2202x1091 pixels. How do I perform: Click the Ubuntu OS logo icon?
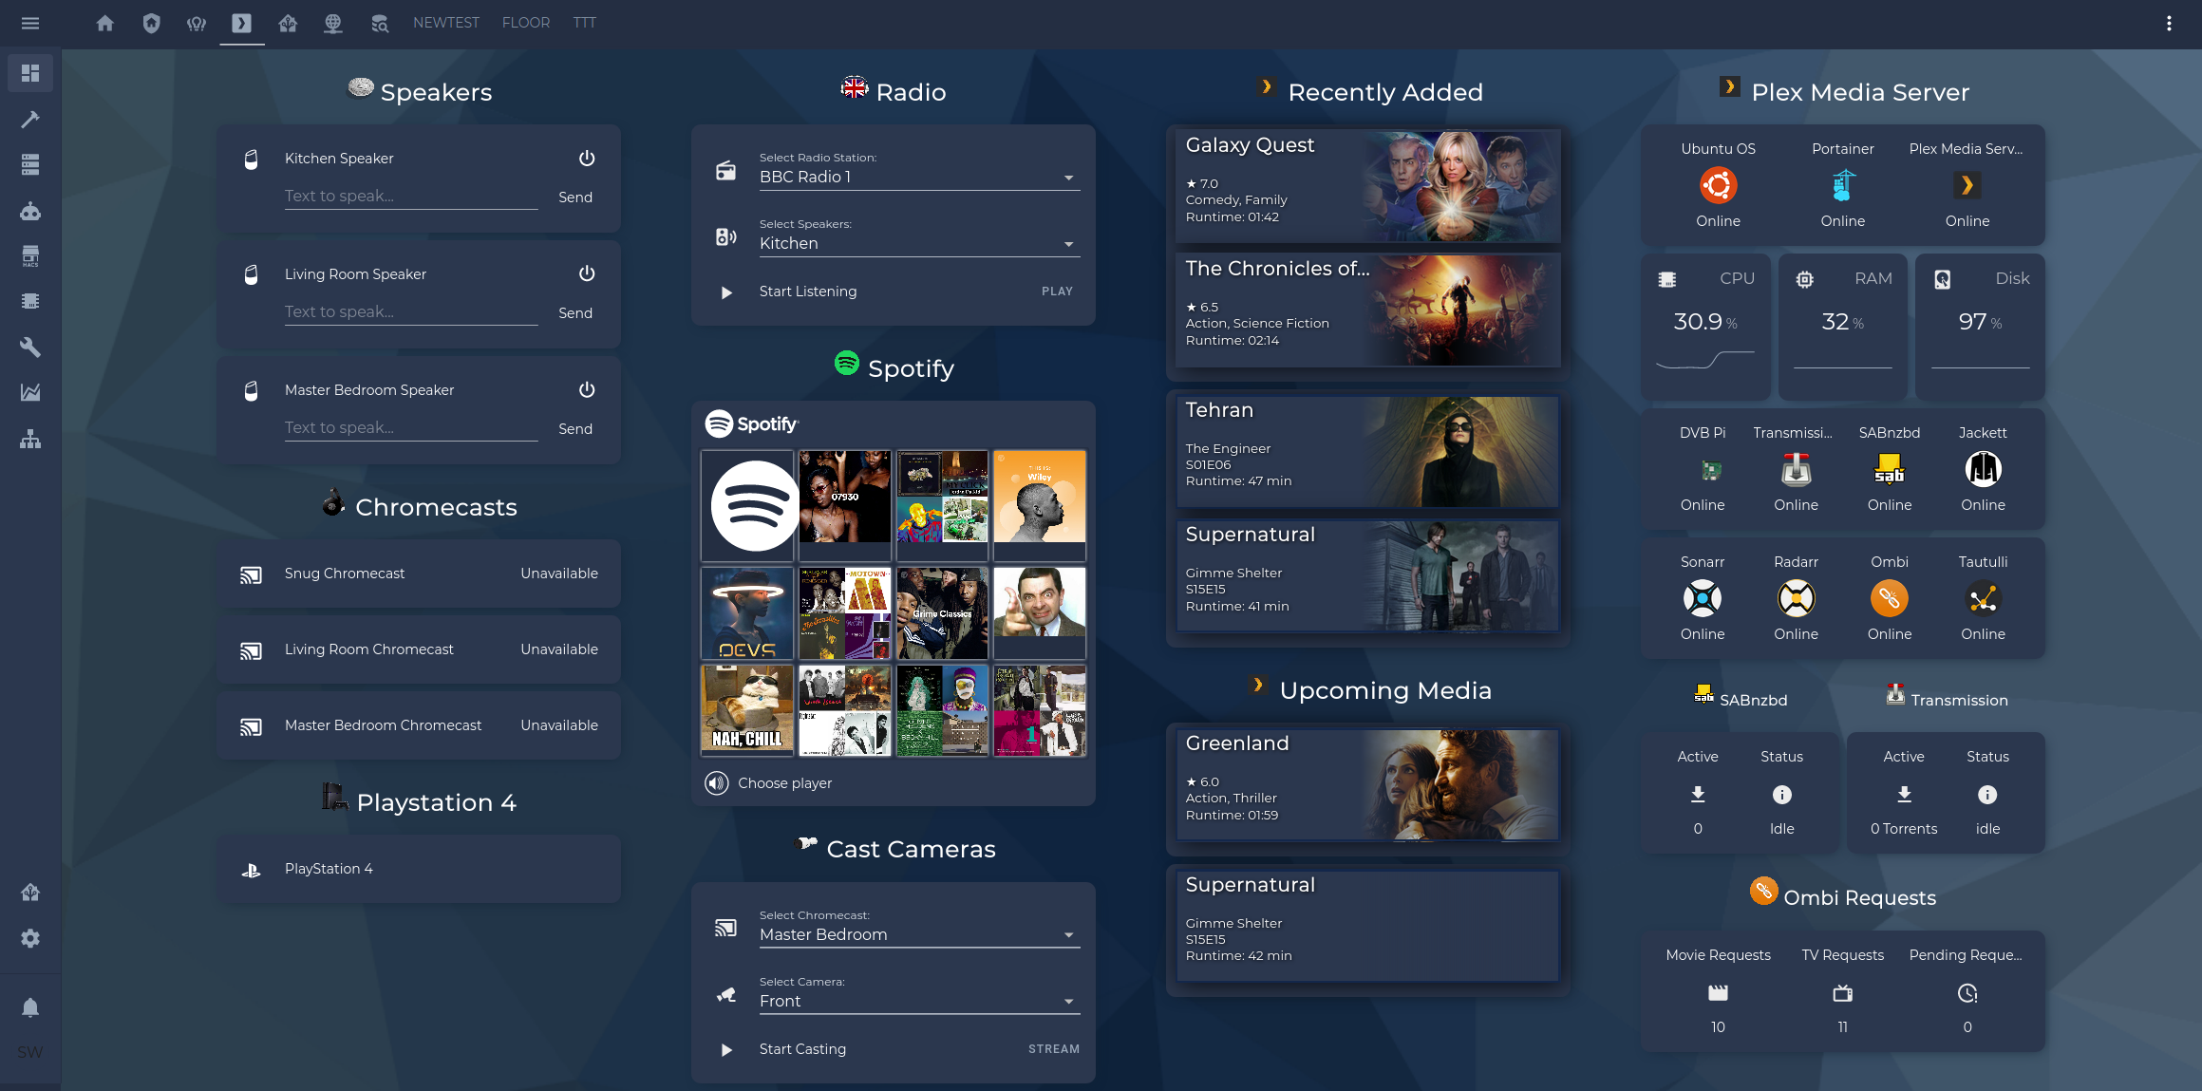point(1718,185)
